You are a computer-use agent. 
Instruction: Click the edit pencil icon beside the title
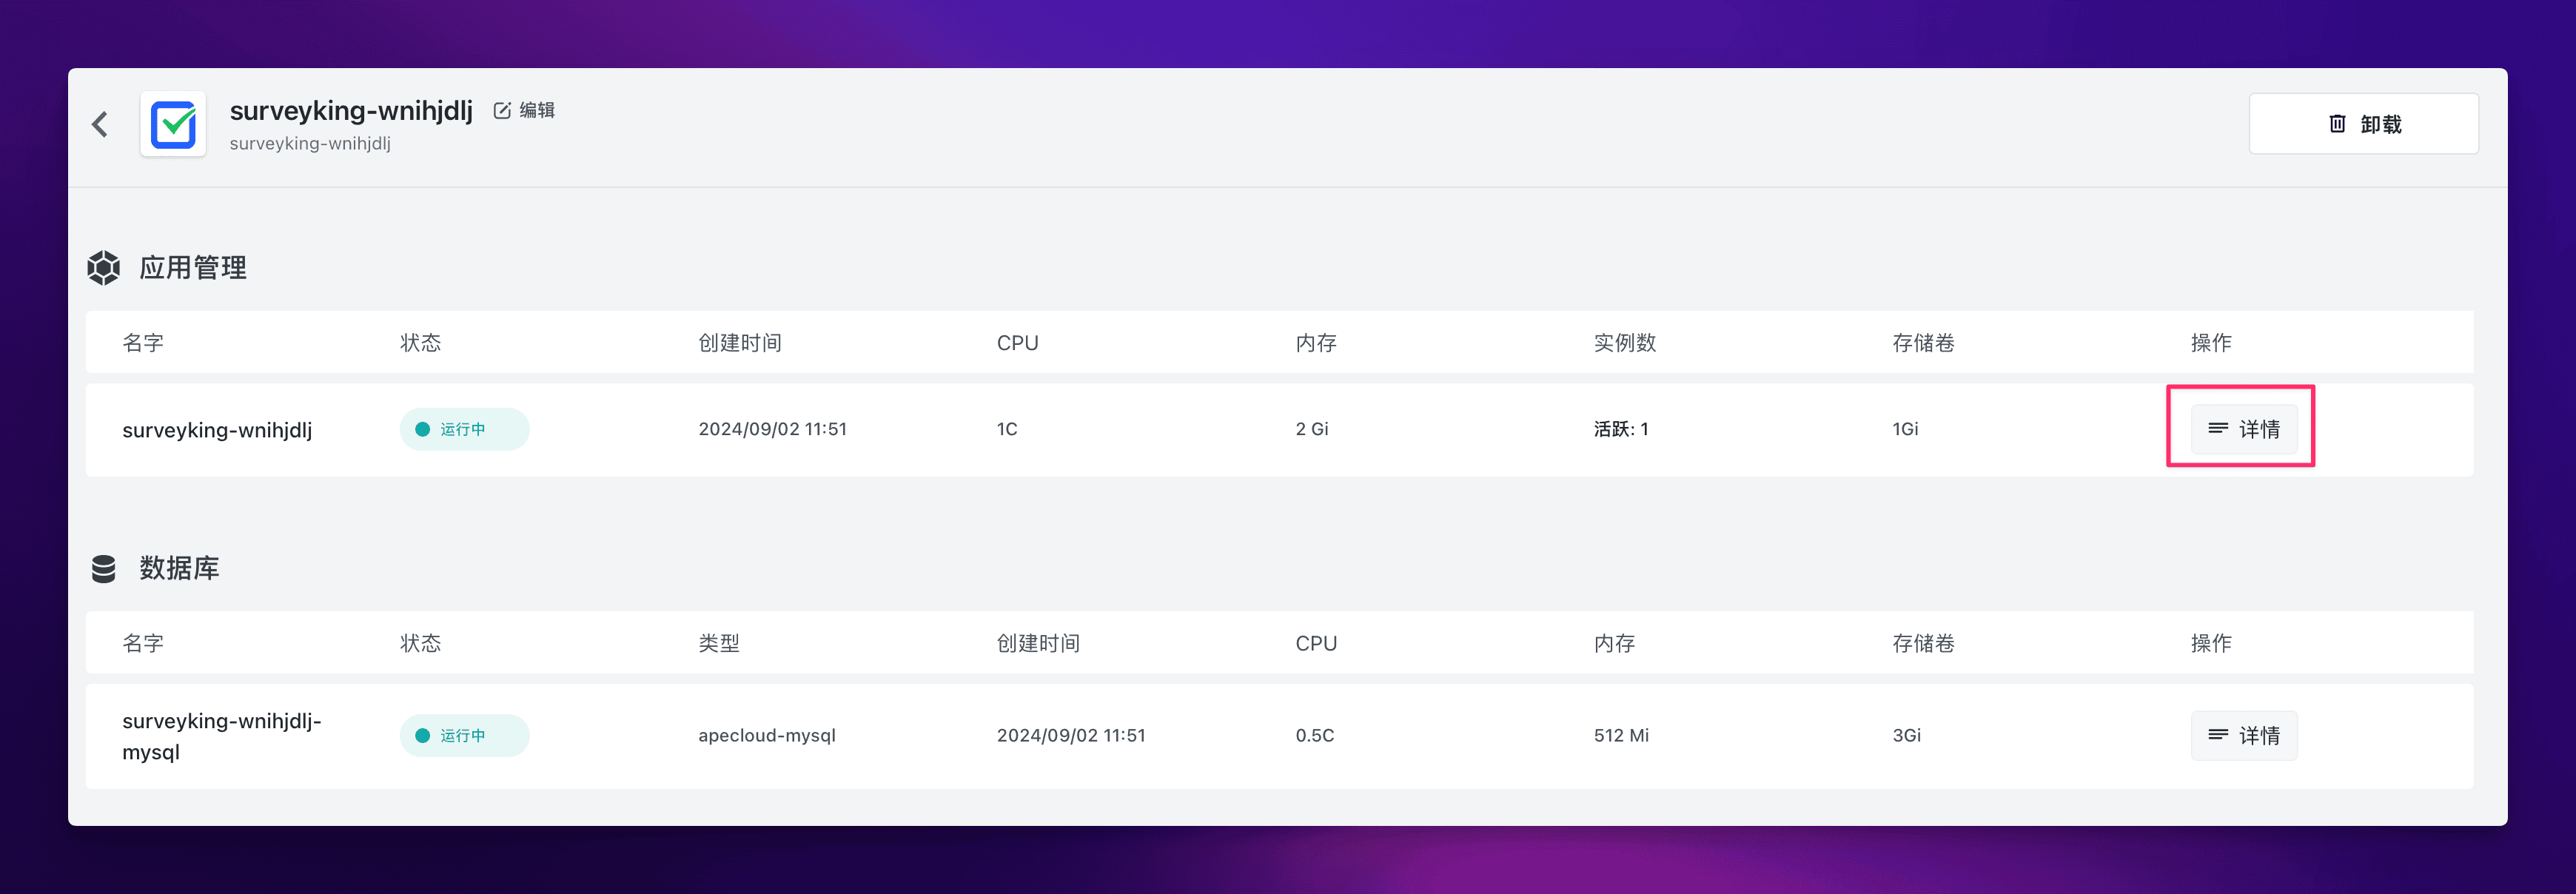[502, 110]
